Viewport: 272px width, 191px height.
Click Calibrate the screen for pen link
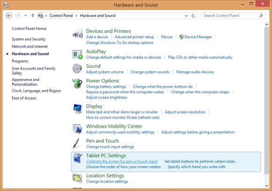pos(122,161)
